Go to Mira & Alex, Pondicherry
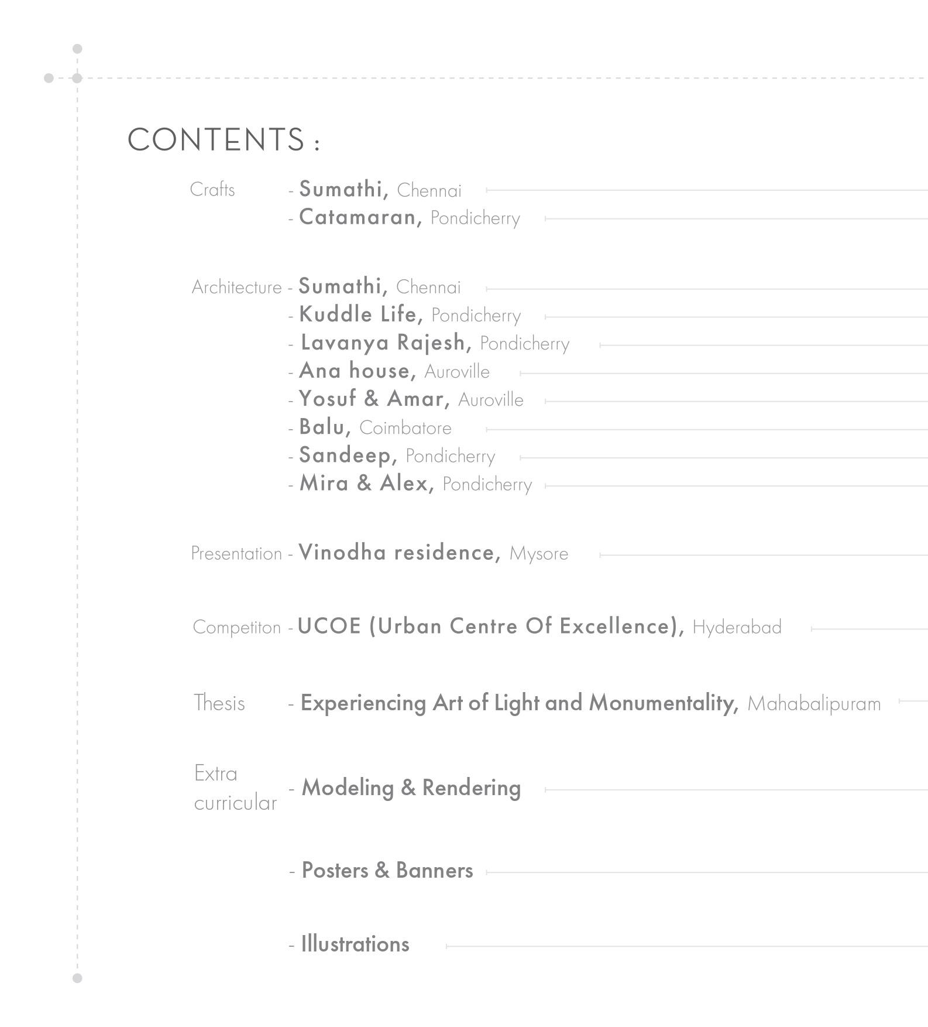The image size is (928, 1027). pyautogui.click(x=415, y=484)
